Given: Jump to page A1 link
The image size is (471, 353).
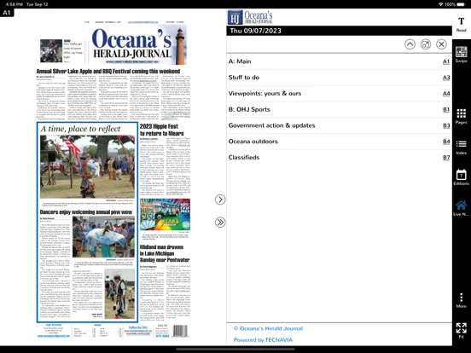Looking at the screenshot, I should pyautogui.click(x=446, y=61).
